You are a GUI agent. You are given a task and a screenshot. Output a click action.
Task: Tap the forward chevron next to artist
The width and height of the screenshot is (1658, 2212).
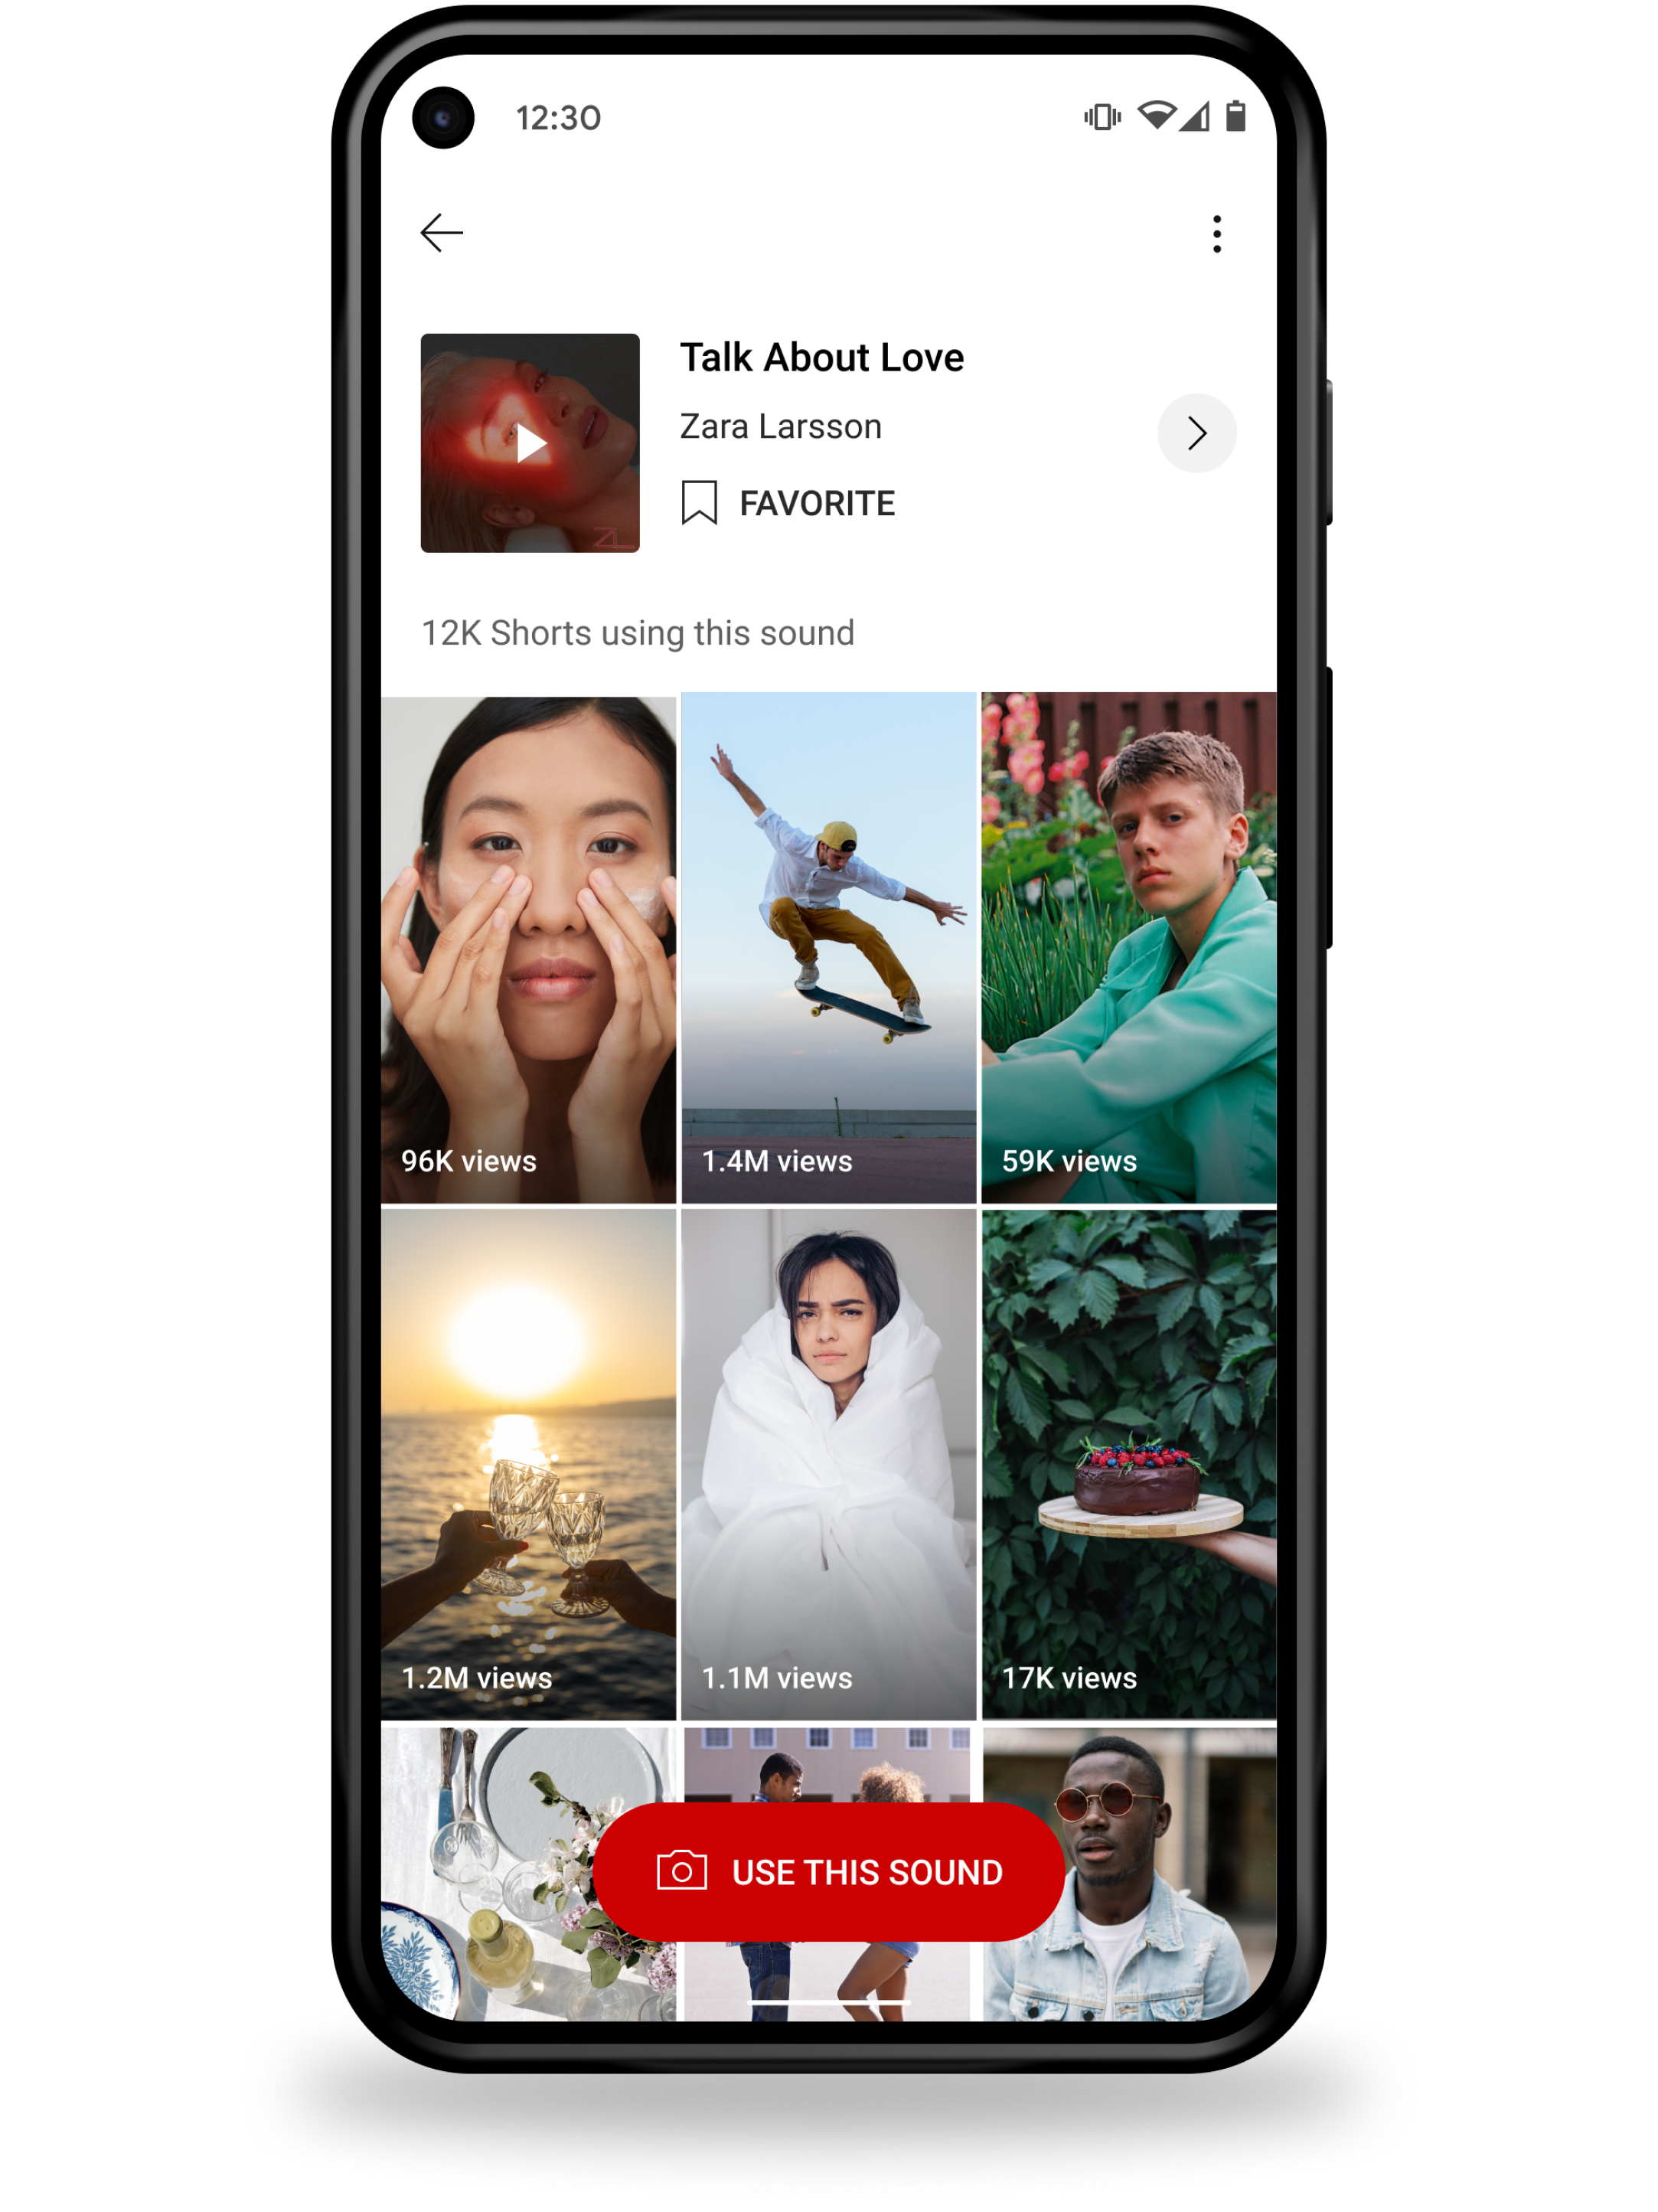coord(1195,432)
